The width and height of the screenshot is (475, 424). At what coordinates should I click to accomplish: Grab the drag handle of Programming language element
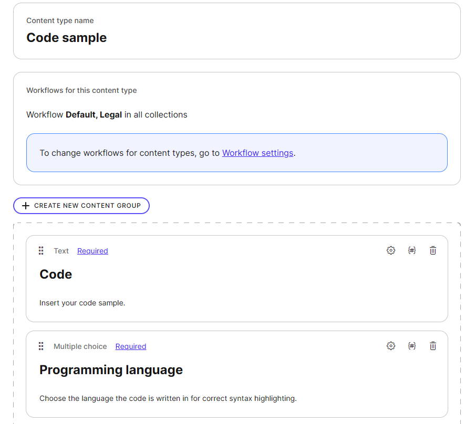pyautogui.click(x=41, y=346)
